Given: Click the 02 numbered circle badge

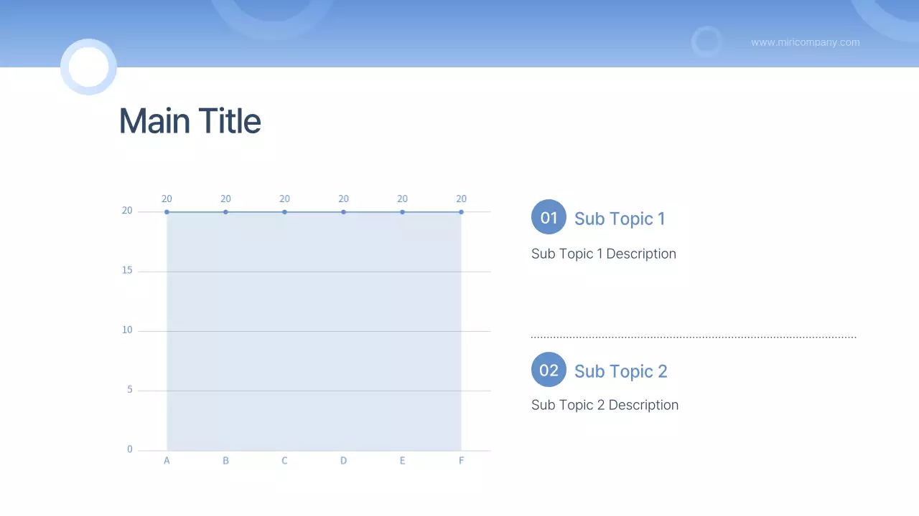Looking at the screenshot, I should pos(549,370).
